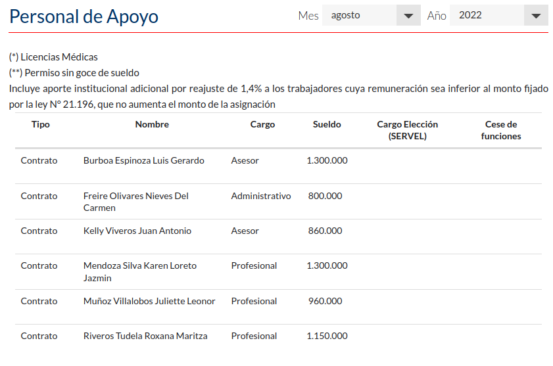Image resolution: width=553 pixels, height=366 pixels.
Task: Click the arrow beside the agosto month selector
Action: coord(408,16)
